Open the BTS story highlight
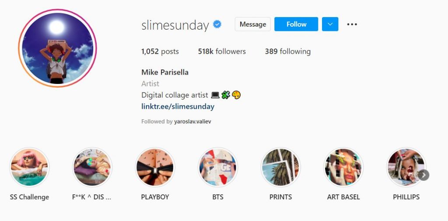Viewport: 448px width, 221px height. (x=218, y=167)
